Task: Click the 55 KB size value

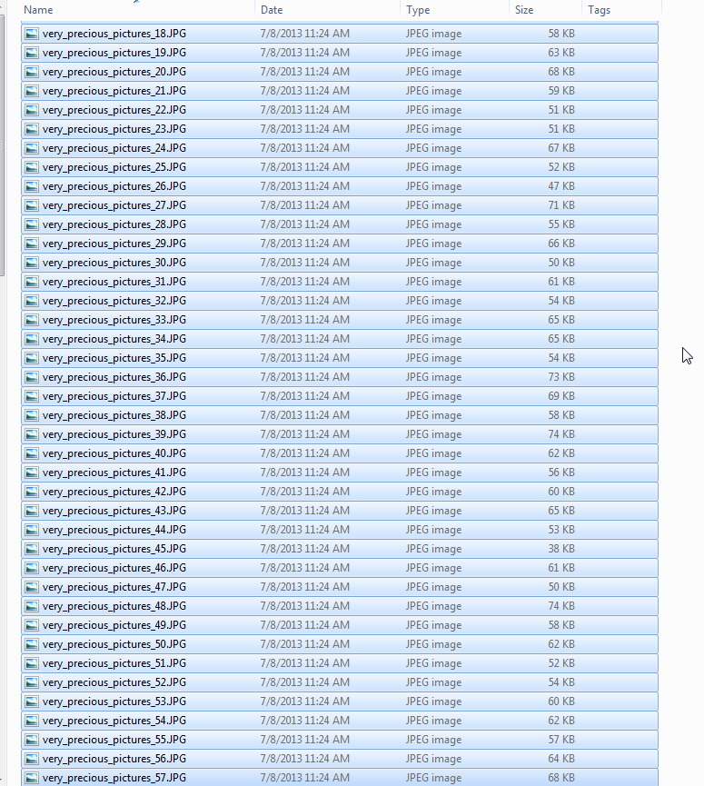Action: 561,224
